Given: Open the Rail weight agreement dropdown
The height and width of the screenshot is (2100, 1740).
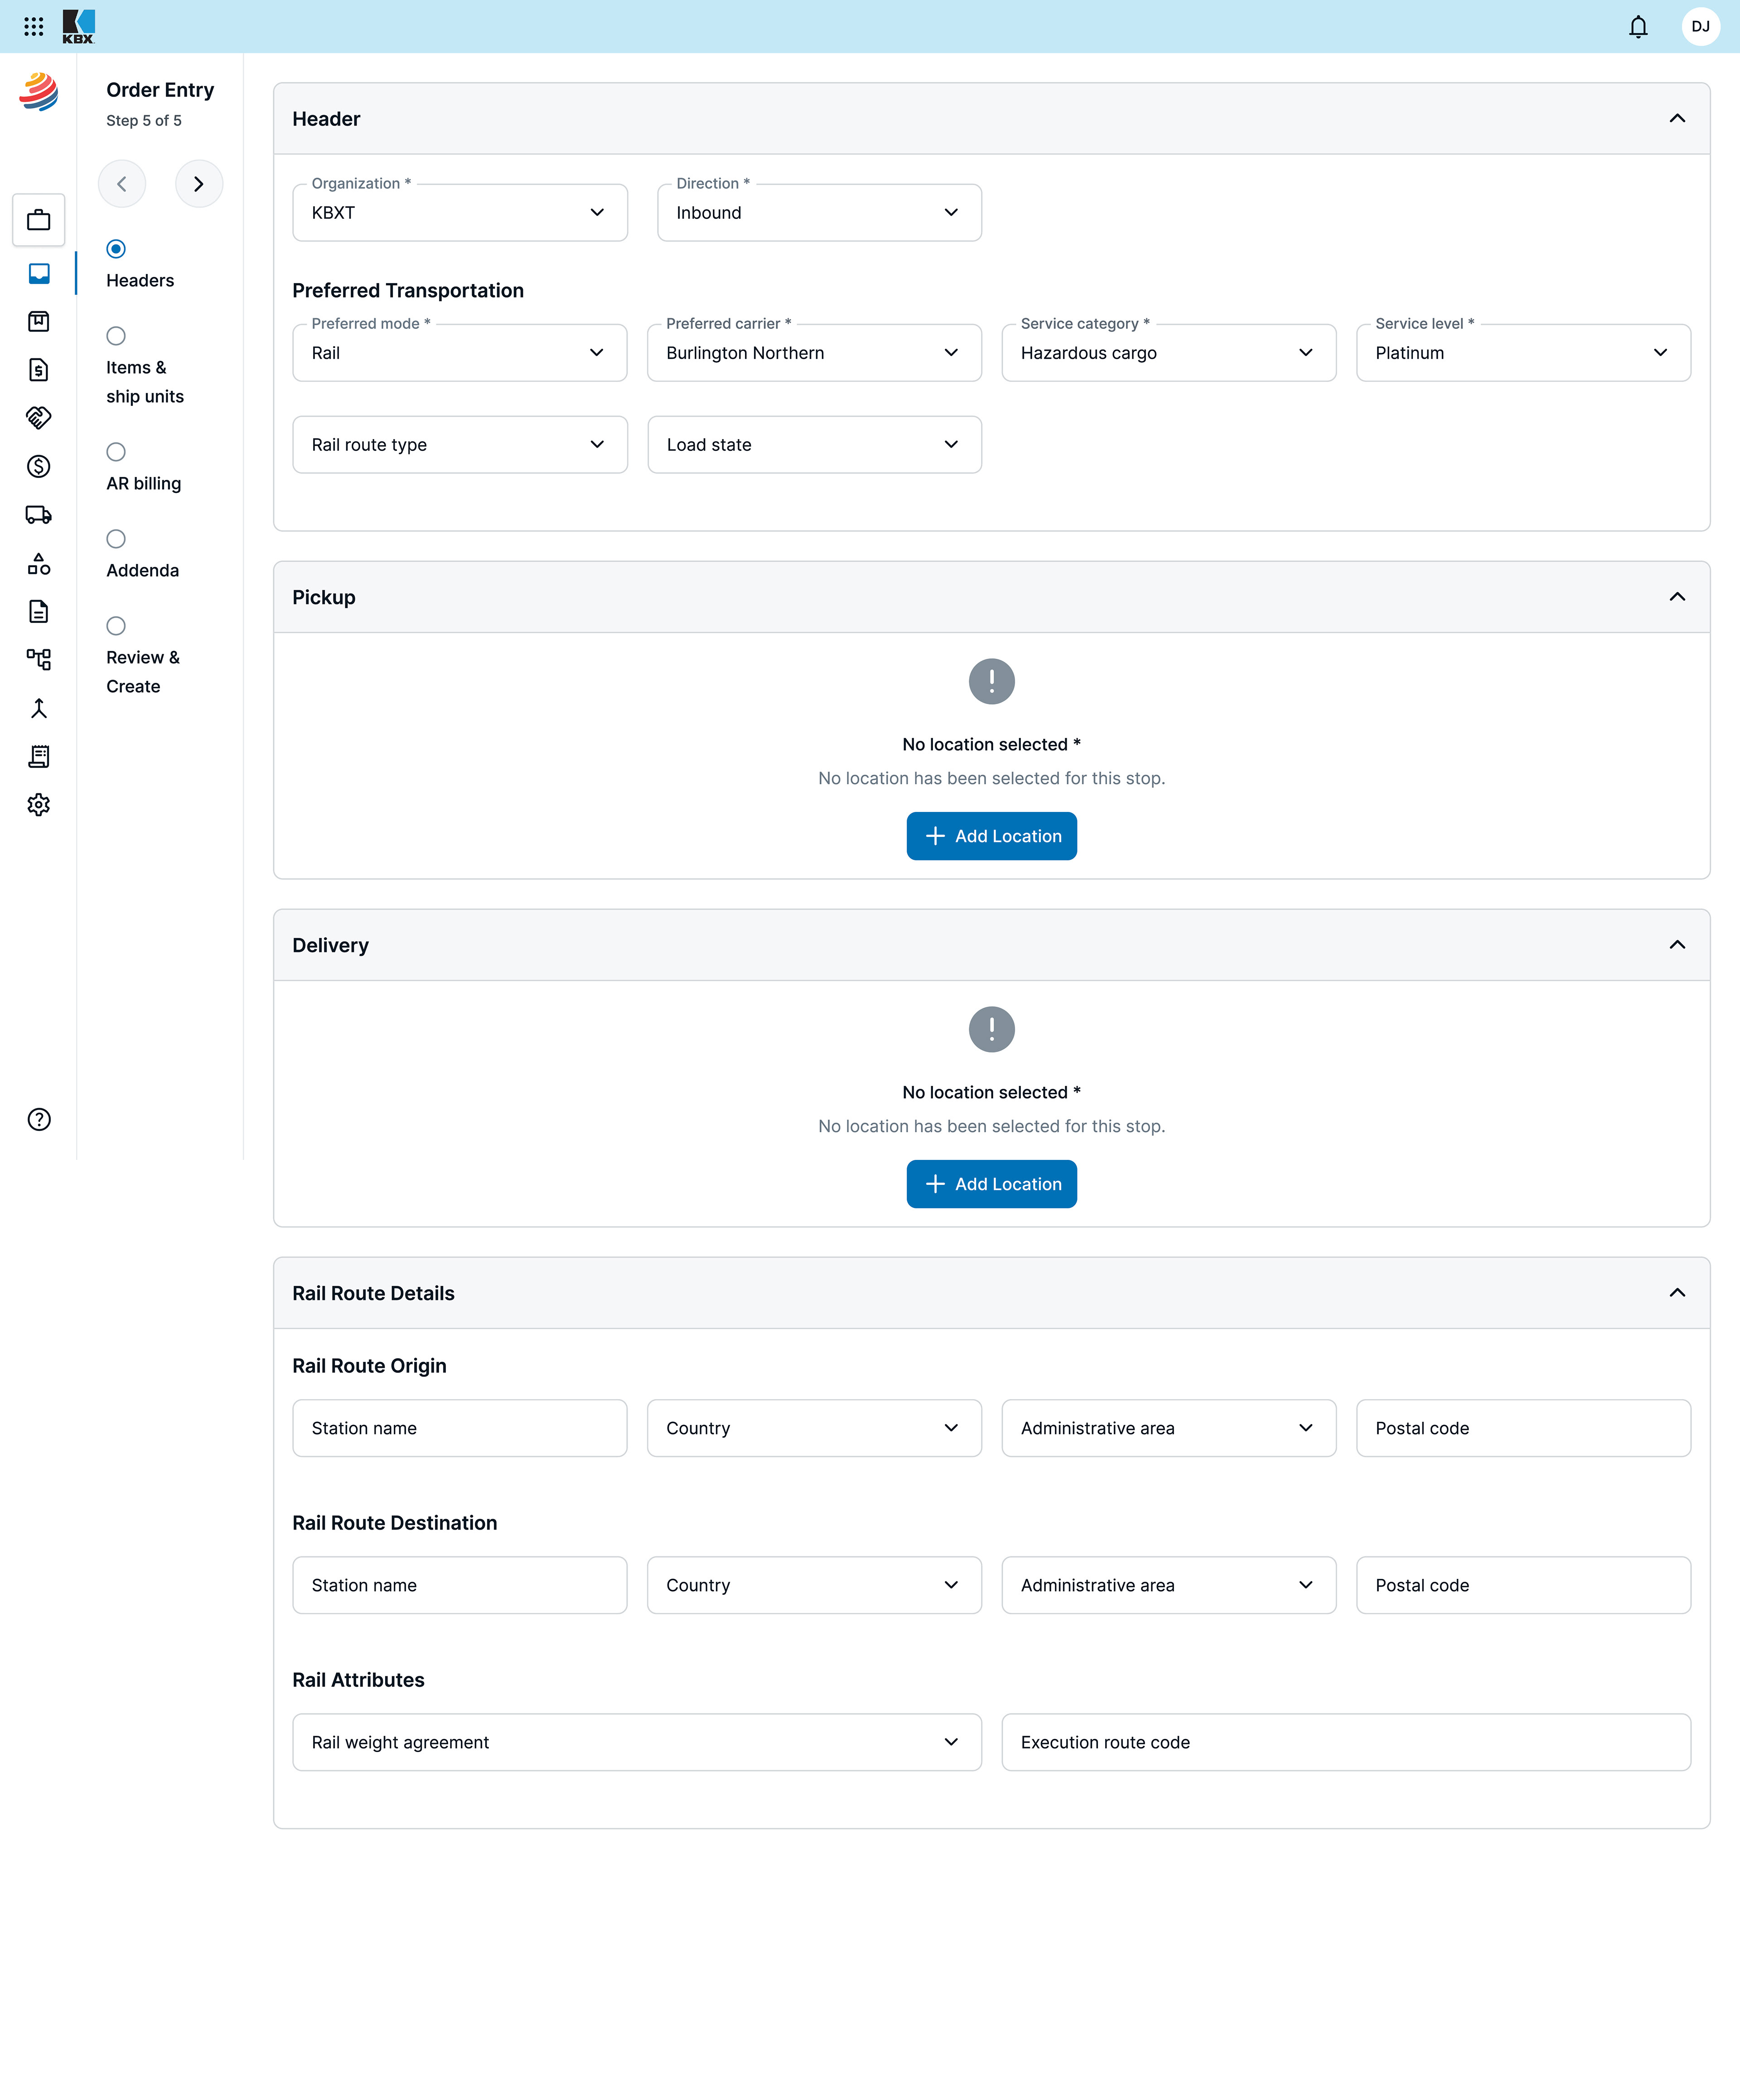Looking at the screenshot, I should coord(637,1743).
